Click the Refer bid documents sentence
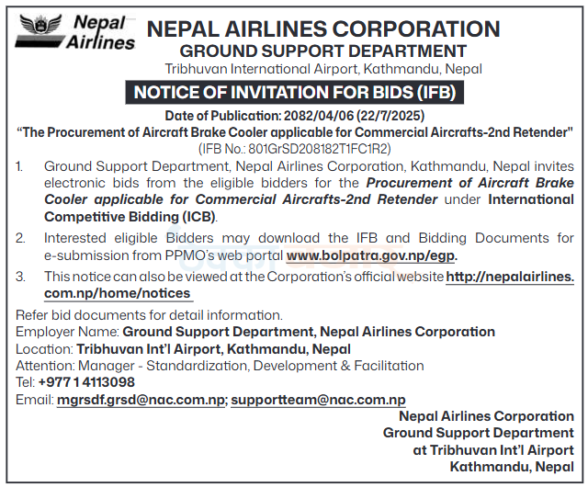This screenshot has width=588, height=487. pos(150,315)
